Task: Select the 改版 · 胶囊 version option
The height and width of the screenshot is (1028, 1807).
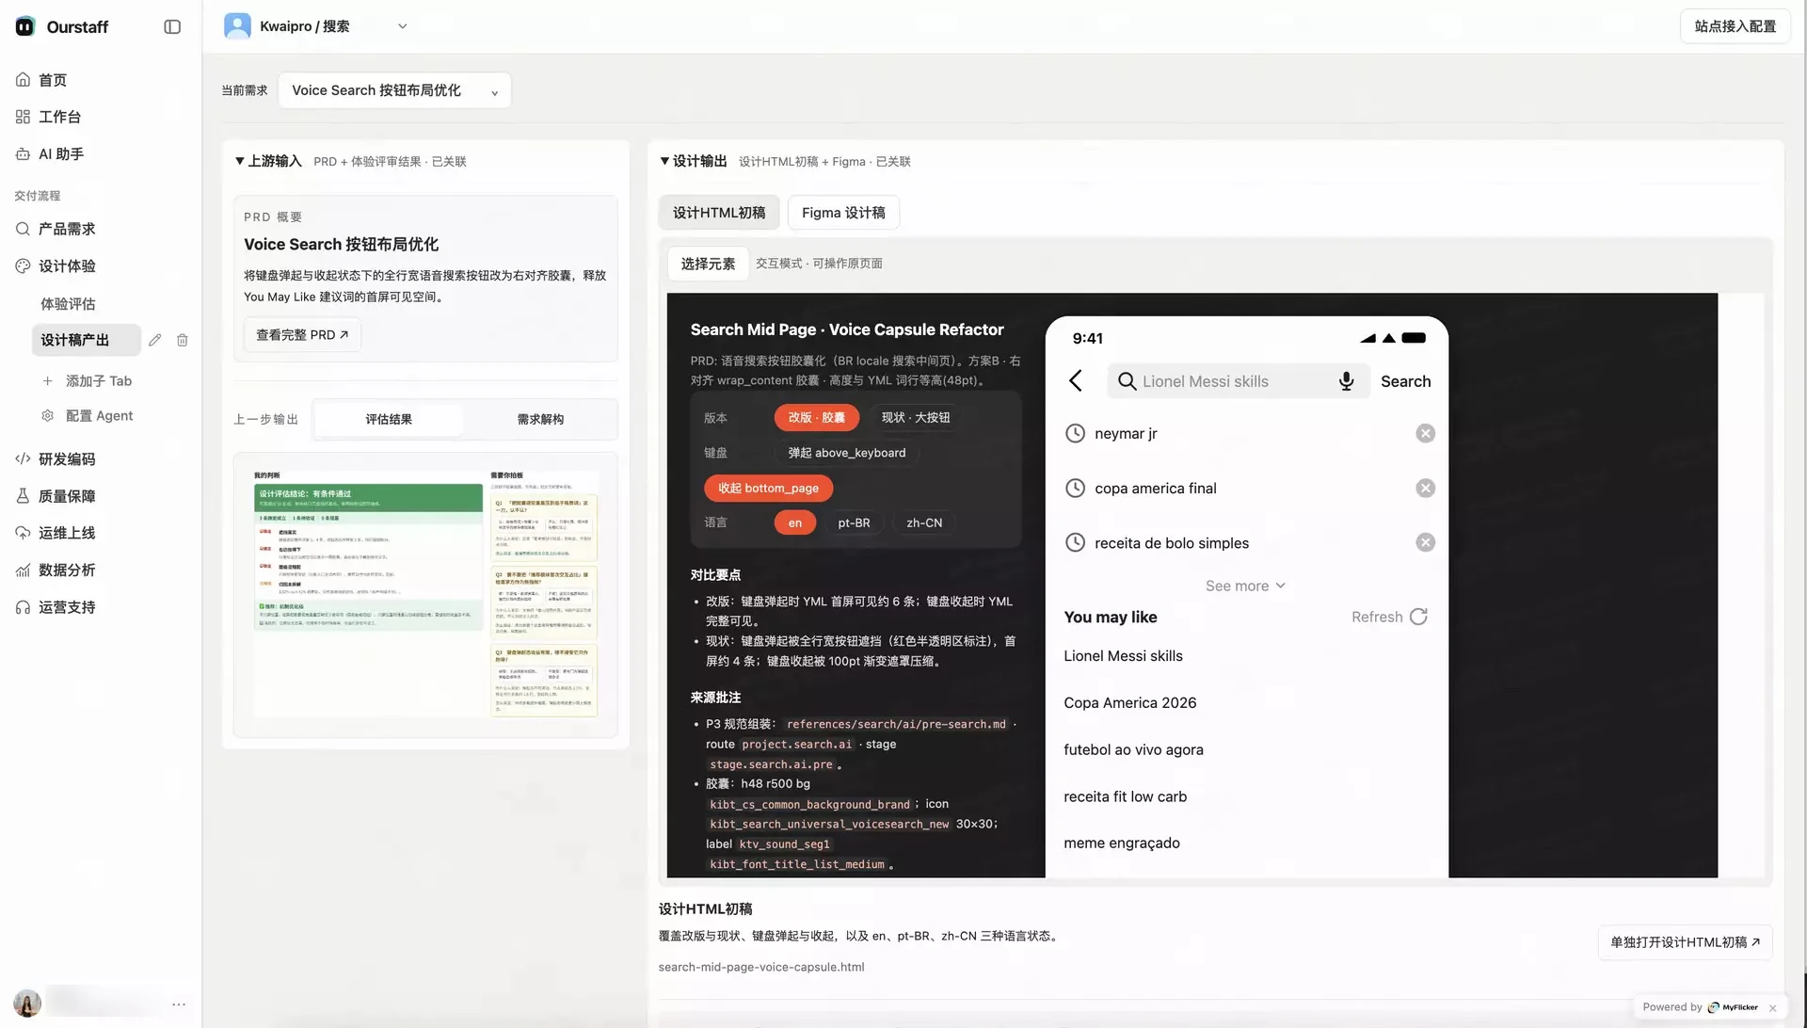Action: coord(816,417)
